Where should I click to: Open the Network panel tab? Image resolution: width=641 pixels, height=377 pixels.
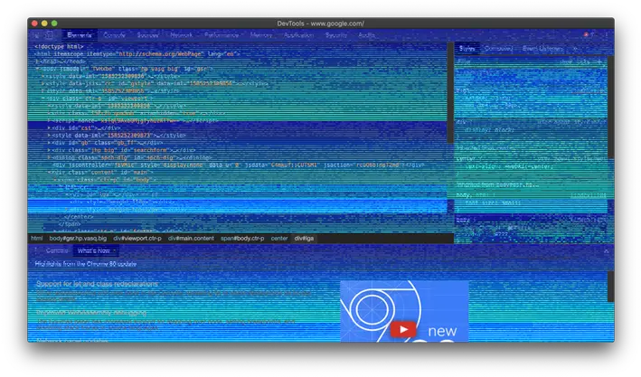tap(181, 35)
